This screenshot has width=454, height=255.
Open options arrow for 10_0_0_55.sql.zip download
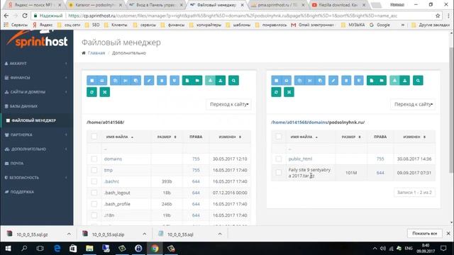click(144, 234)
